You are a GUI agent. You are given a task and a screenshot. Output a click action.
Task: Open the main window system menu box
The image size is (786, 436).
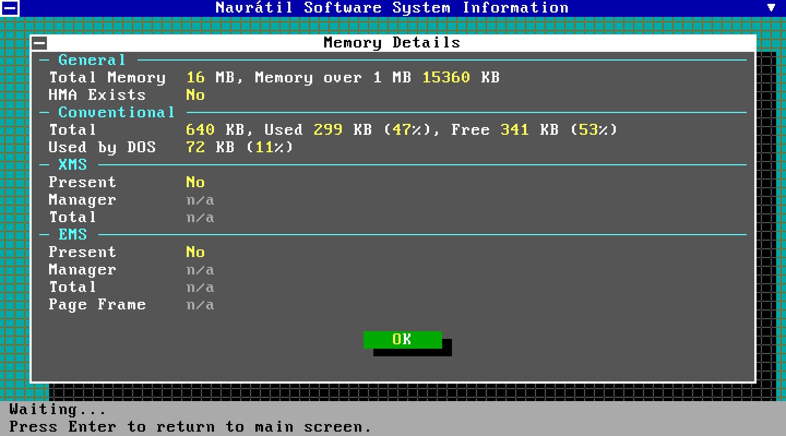pyautogui.click(x=9, y=8)
